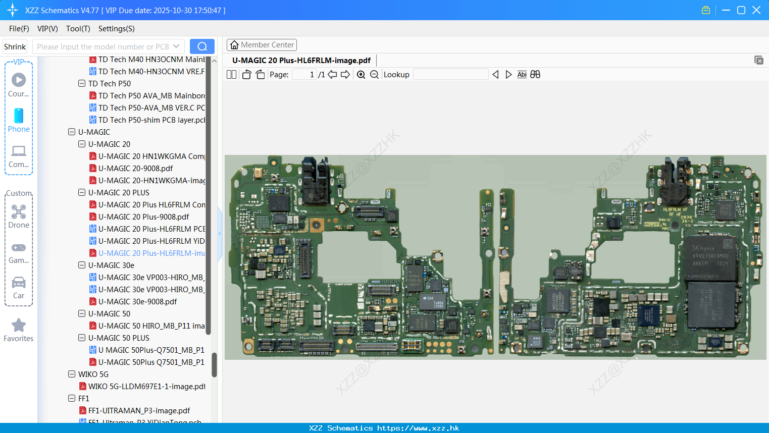This screenshot has height=433, width=769.
Task: Open Favorites star in sidebar
Action: pos(19,331)
